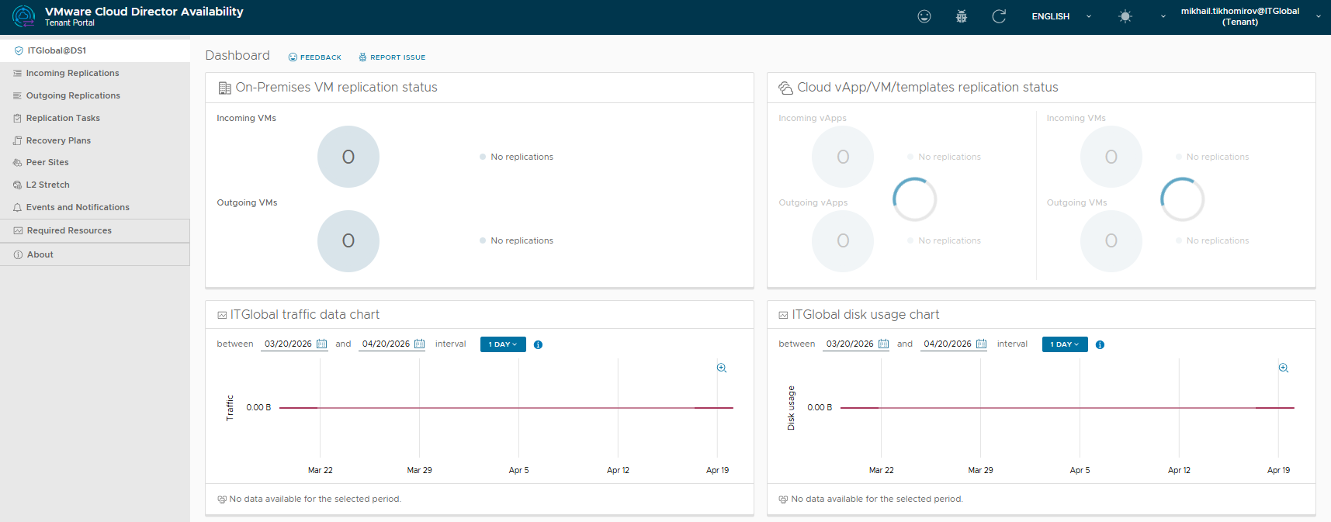Image resolution: width=1331 pixels, height=522 pixels.
Task: Open the calendar picker for disk usage end date
Action: point(981,344)
